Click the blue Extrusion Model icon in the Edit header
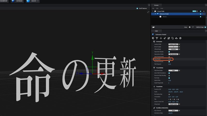Screen dimensions: 207x116 (x=153, y=35)
